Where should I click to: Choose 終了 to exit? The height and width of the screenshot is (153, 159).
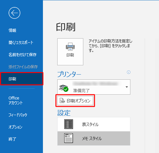pos(12,139)
